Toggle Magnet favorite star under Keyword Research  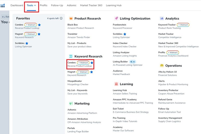(x=92, y=72)
